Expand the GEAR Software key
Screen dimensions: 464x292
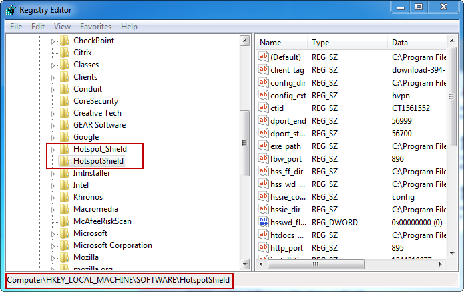[53, 126]
